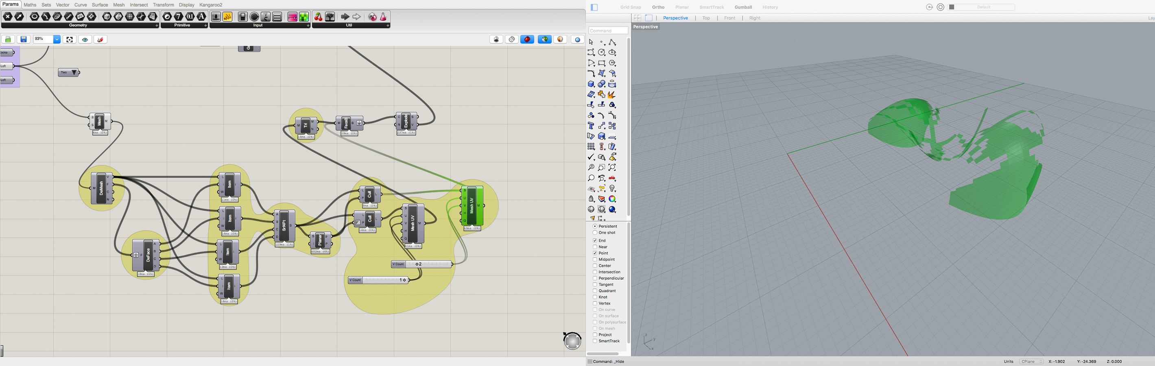
Task: Select the Persistent radio option
Action: [595, 226]
